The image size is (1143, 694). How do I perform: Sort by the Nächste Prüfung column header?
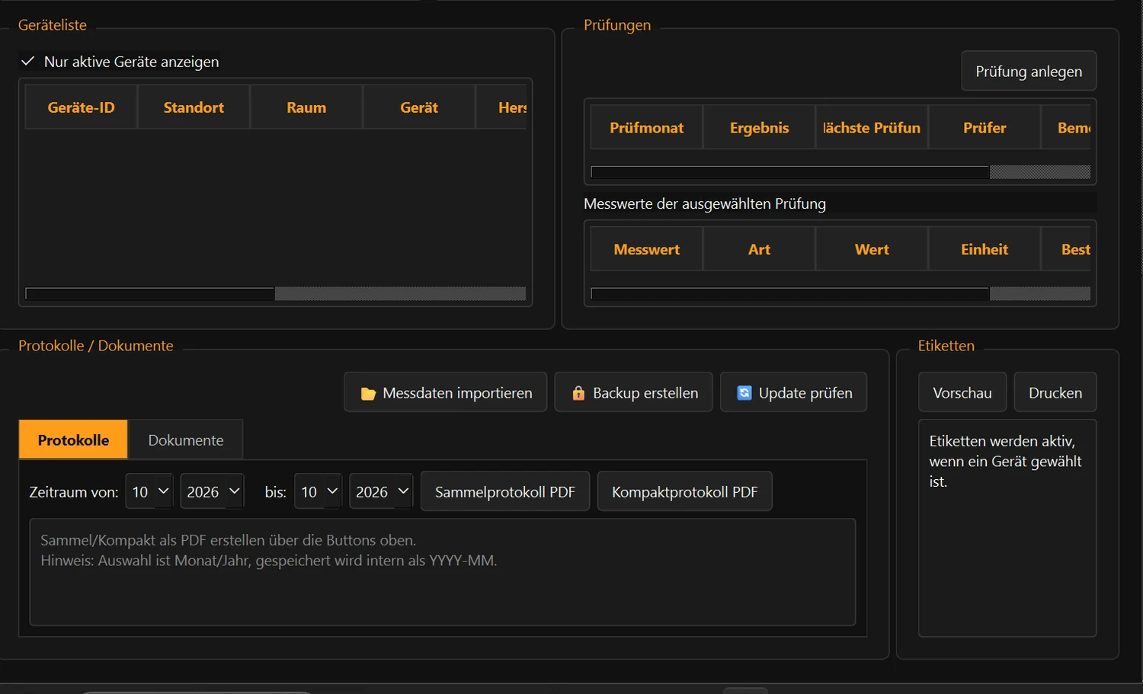872,127
